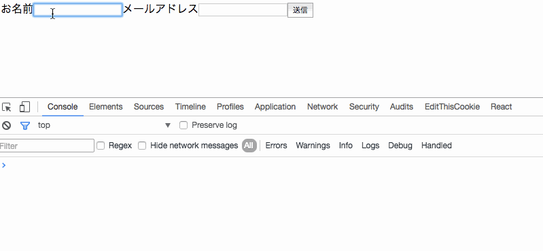Activate the inspect element picker icon
The height and width of the screenshot is (251, 543).
pyautogui.click(x=7, y=107)
